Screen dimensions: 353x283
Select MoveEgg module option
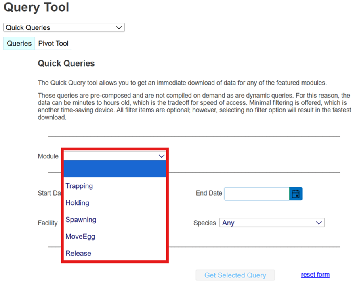[x=80, y=237]
